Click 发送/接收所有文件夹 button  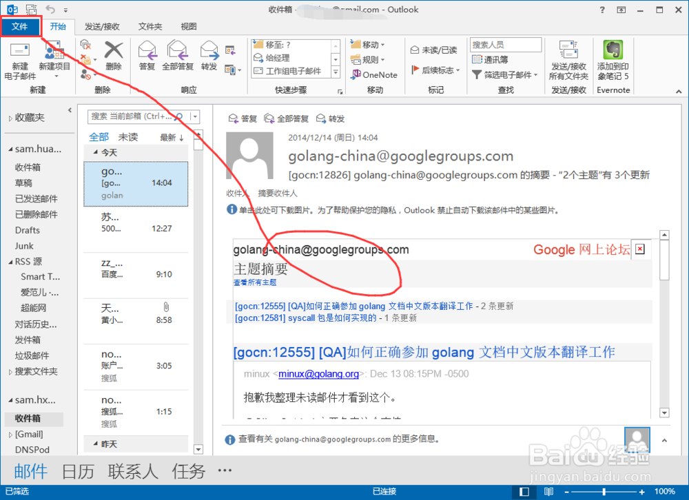(x=568, y=61)
